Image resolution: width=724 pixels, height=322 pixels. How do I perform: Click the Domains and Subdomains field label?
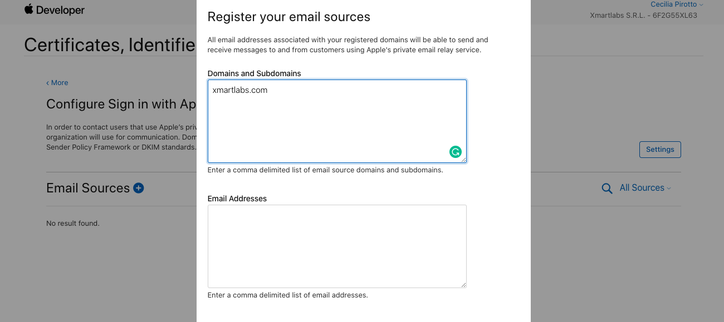(254, 73)
